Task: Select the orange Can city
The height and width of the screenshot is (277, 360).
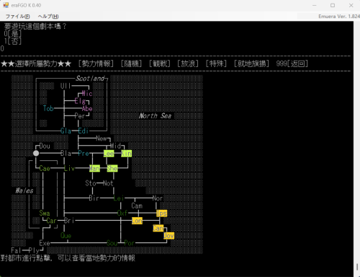Action: [x=158, y=228]
